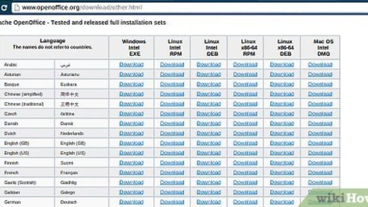Select the Deutsch native name cell
This screenshot has height=207, width=368.
82,202
